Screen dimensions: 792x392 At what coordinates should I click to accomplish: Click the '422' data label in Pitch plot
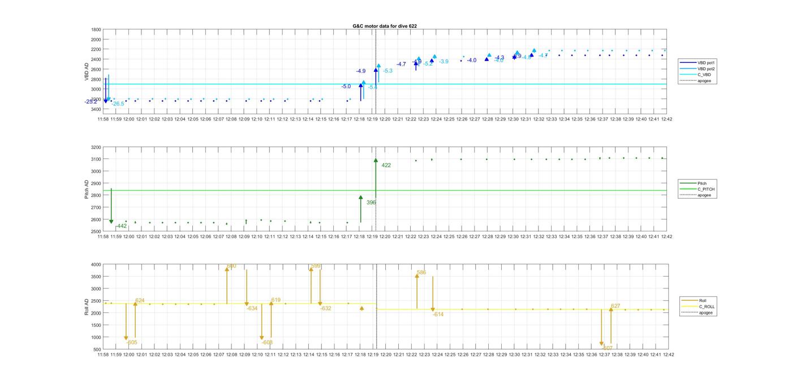pos(386,166)
